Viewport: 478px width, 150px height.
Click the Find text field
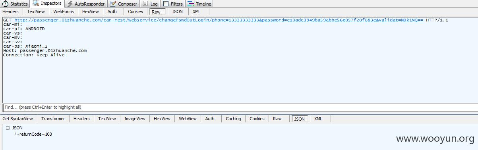pyautogui.click(x=240, y=107)
